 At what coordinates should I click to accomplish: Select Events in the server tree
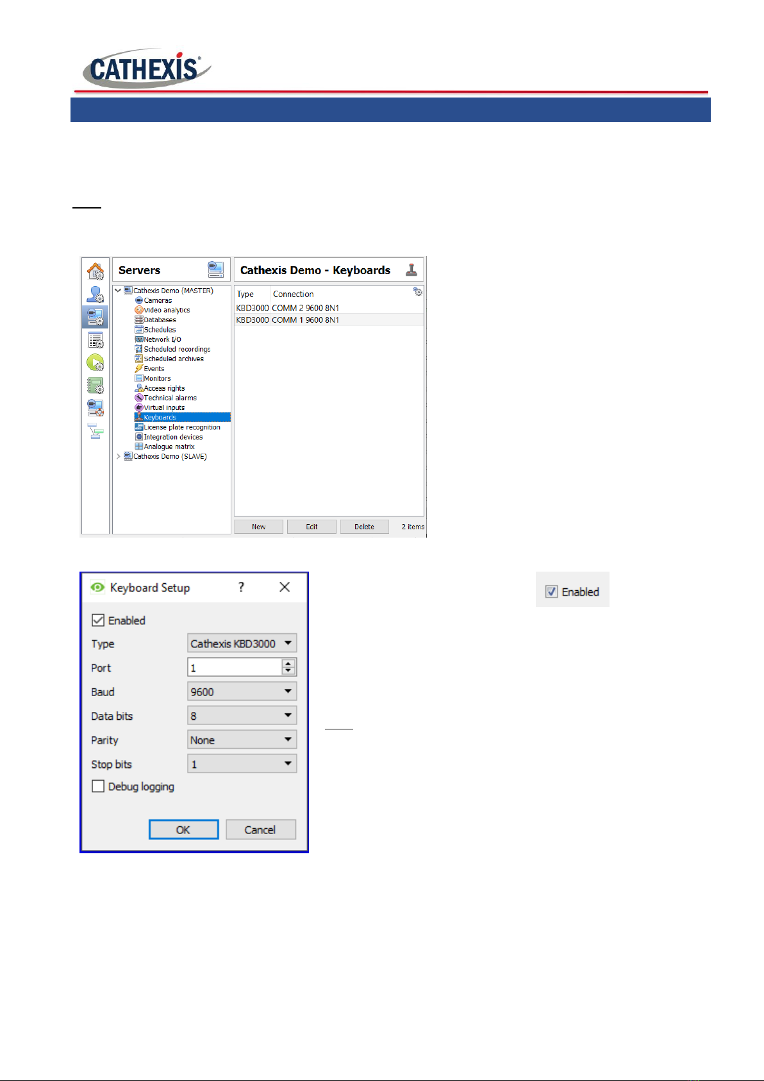[154, 368]
